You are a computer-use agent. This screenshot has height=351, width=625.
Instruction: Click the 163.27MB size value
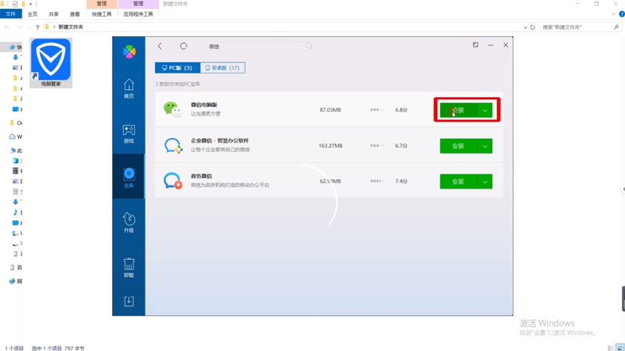[x=330, y=146]
